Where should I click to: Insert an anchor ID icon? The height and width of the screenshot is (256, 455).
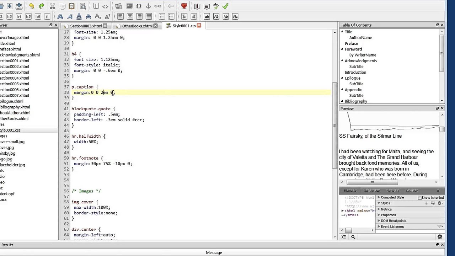pyautogui.click(x=148, y=6)
